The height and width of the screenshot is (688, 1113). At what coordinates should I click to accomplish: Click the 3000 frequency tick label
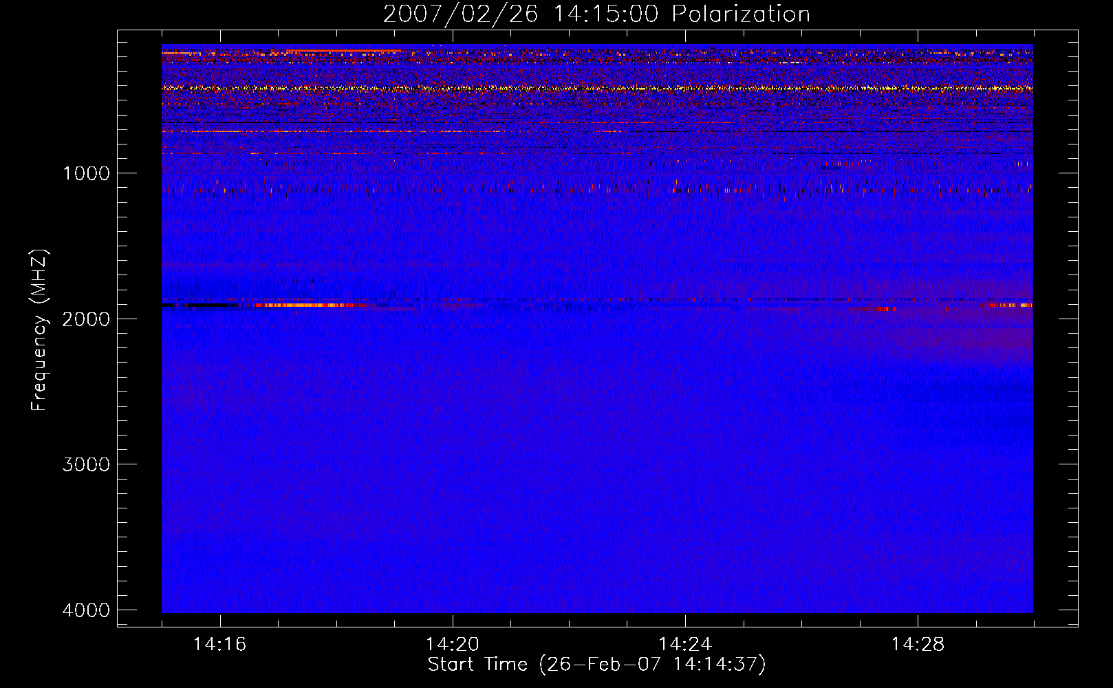(x=86, y=464)
